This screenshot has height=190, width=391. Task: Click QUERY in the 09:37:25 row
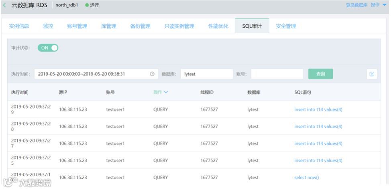click(x=161, y=160)
